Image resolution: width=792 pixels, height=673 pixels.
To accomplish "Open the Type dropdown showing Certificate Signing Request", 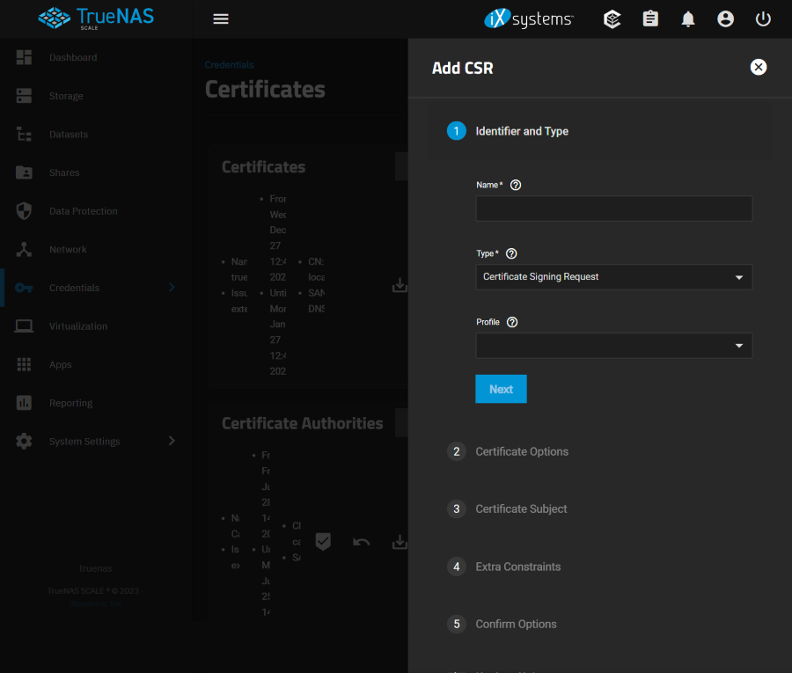I will [x=613, y=277].
